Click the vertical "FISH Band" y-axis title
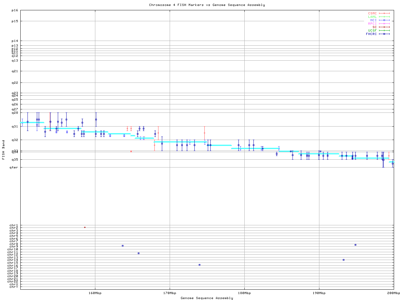The width and height of the screenshot is (400, 300). point(3,150)
